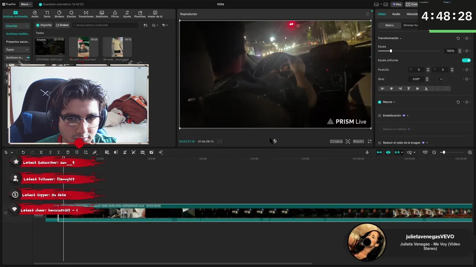Click the layout icon in the title bar
The width and height of the screenshot is (476, 267).
tap(376, 4)
